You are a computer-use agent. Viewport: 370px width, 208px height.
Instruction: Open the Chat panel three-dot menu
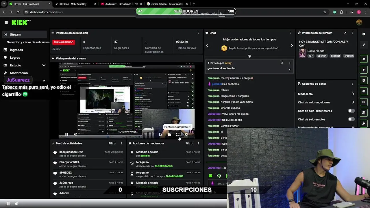tap(291, 33)
